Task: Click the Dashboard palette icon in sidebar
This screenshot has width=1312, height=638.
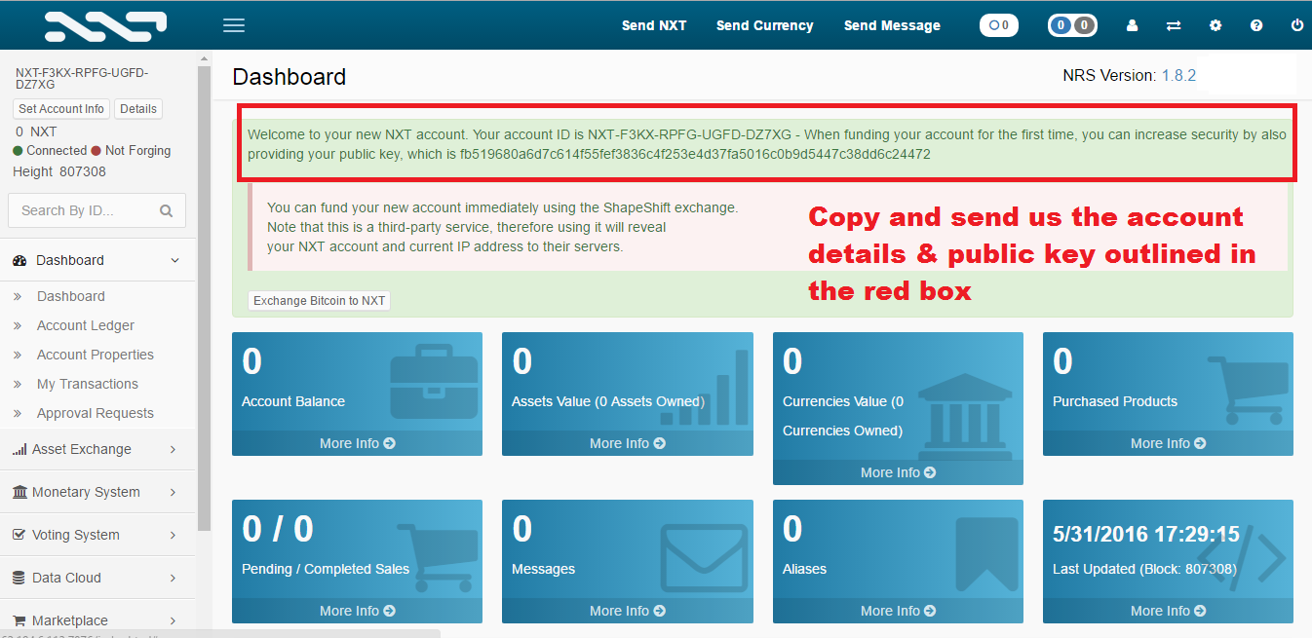Action: point(19,260)
